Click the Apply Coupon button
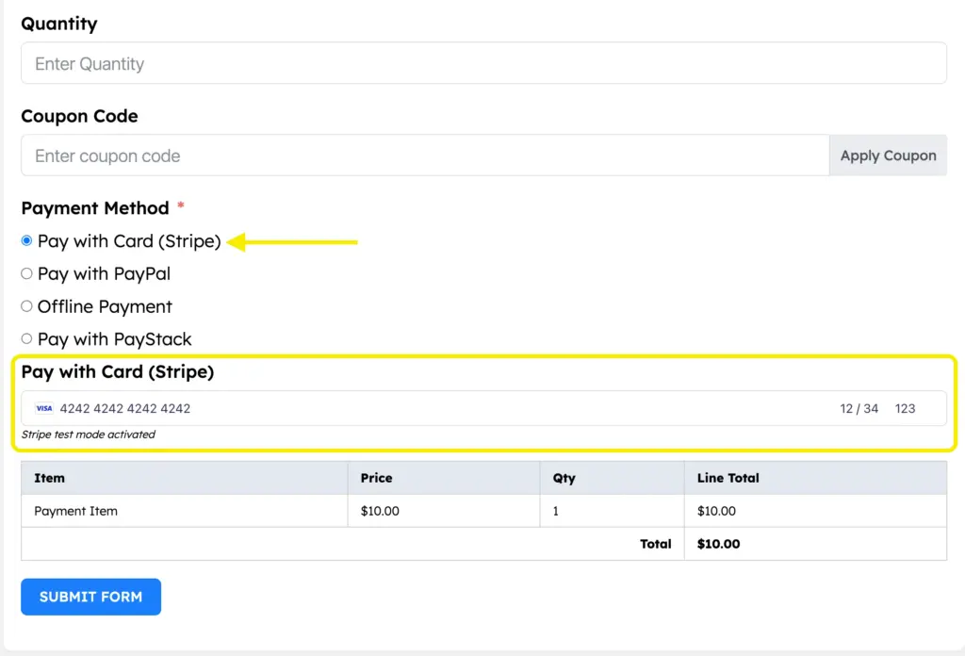 click(x=887, y=155)
